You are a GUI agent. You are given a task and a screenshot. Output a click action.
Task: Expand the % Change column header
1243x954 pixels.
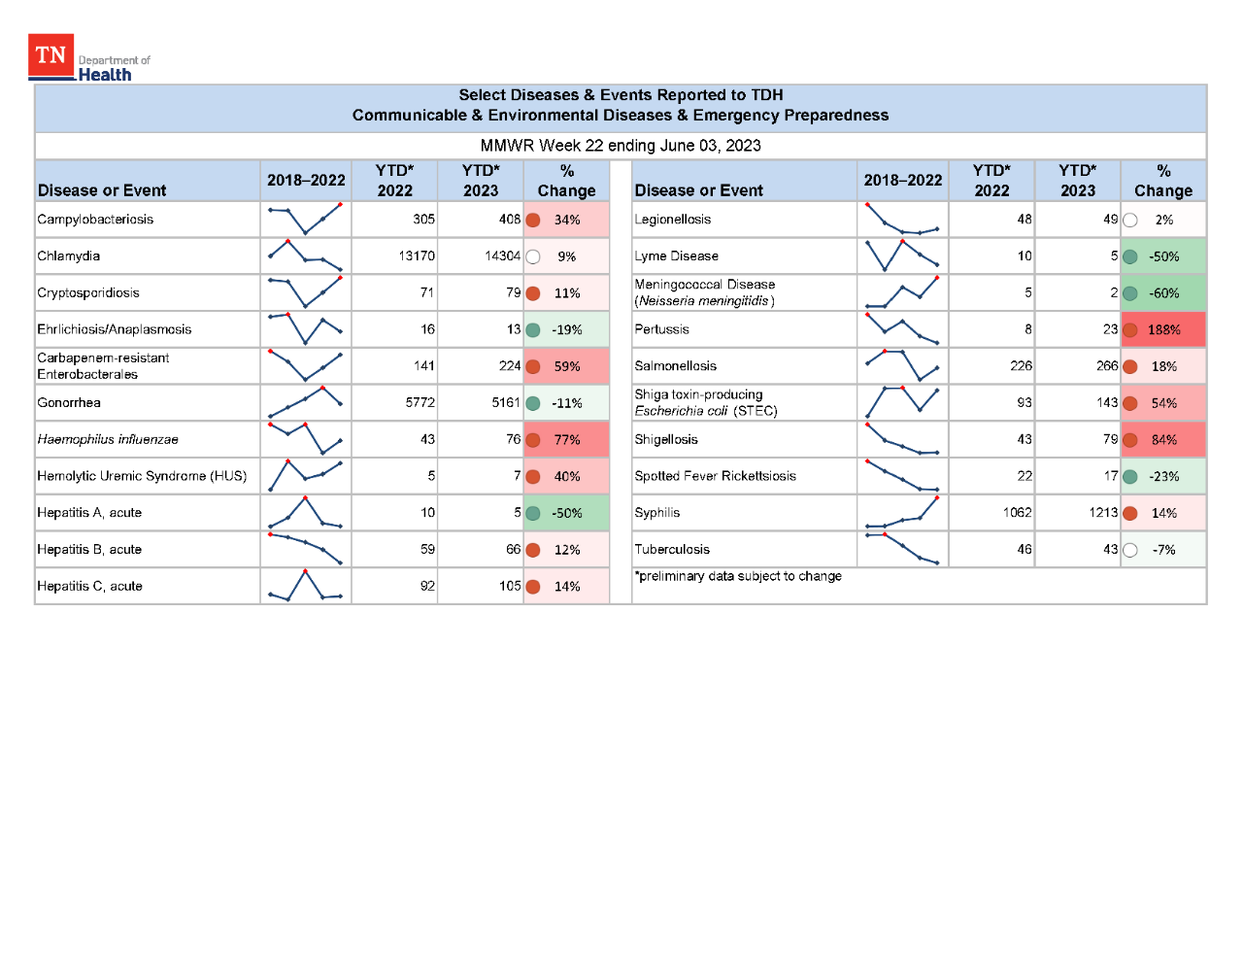coord(566,180)
